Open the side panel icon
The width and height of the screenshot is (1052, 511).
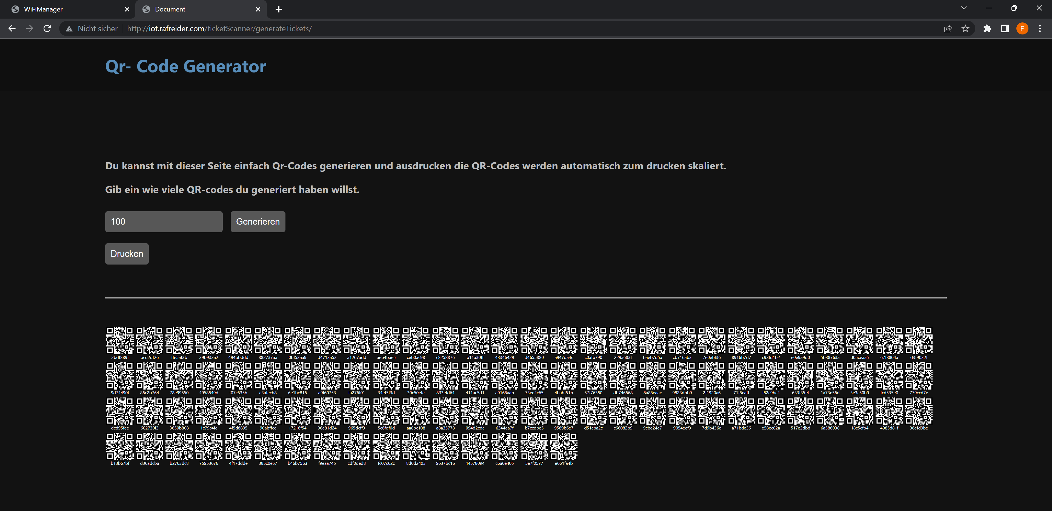click(1005, 28)
